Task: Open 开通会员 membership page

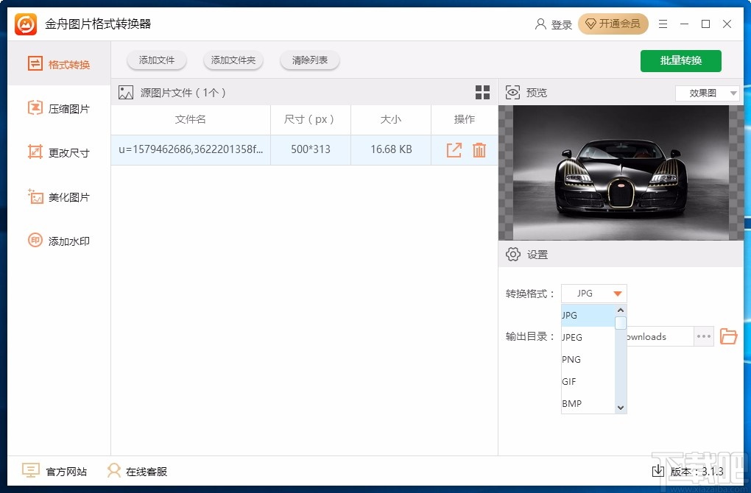Action: [x=613, y=24]
